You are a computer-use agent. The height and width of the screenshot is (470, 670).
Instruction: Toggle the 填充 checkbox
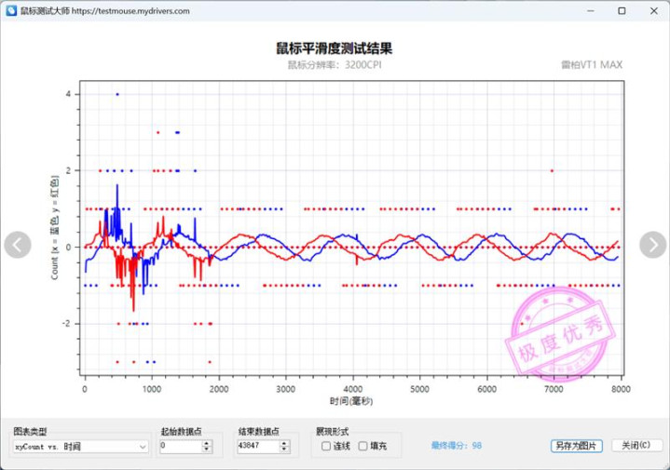[363, 447]
